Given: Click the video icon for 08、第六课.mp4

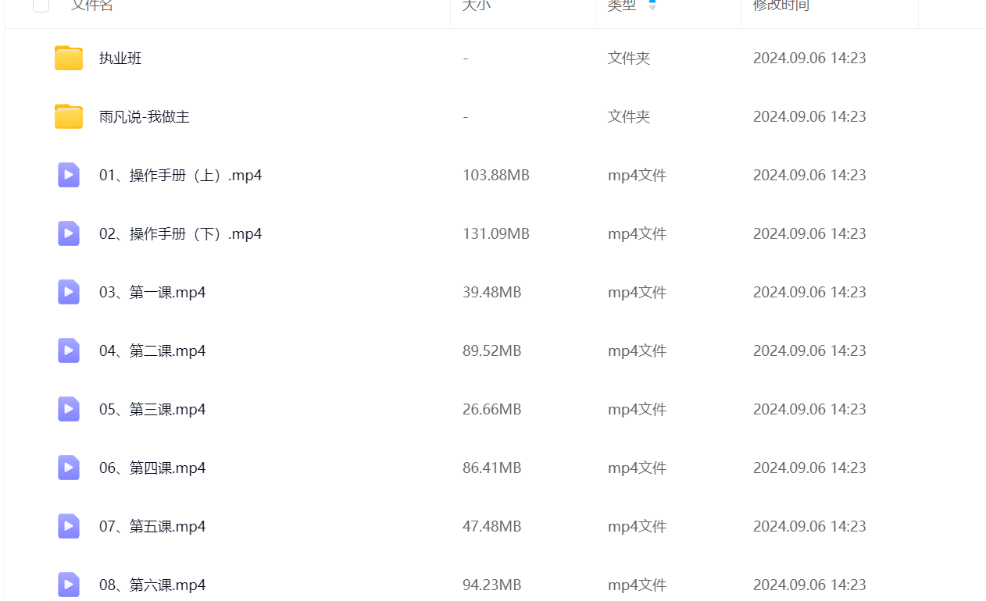Looking at the screenshot, I should 69,584.
